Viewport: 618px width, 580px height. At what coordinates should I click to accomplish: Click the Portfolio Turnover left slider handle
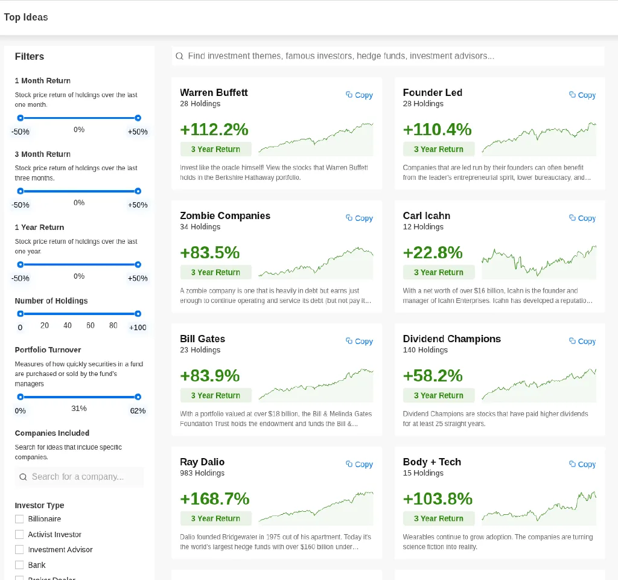21,397
